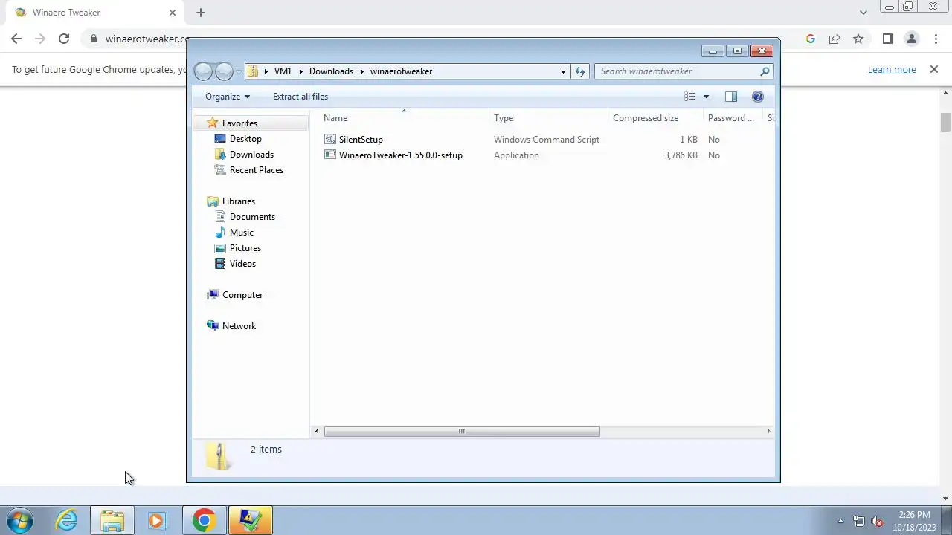952x535 pixels.
Task: Click Learn more link in Chrome infobar
Action: coord(892,70)
